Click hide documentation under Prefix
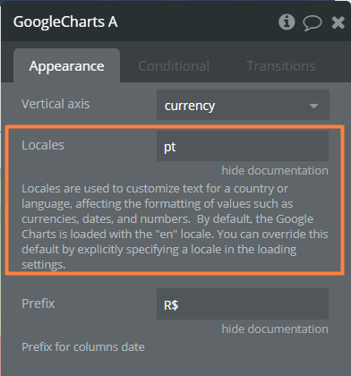Screen dimensions: 351x376 275,329
